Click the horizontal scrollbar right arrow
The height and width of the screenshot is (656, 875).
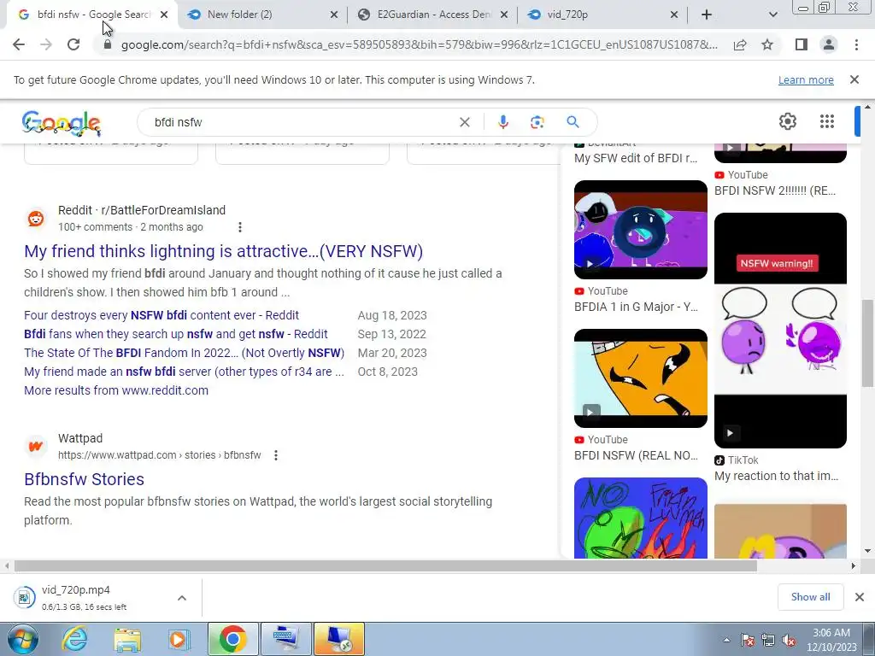coord(854,565)
